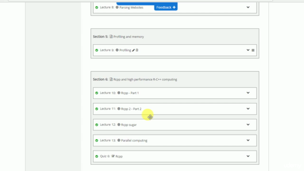Click green published check on Lecture 11

tap(97, 109)
